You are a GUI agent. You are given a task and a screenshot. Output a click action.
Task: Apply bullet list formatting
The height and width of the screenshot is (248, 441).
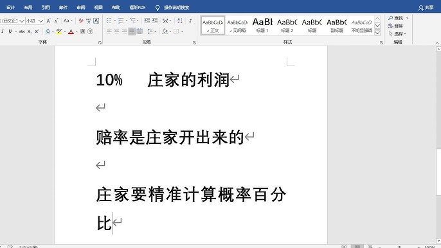pos(109,21)
